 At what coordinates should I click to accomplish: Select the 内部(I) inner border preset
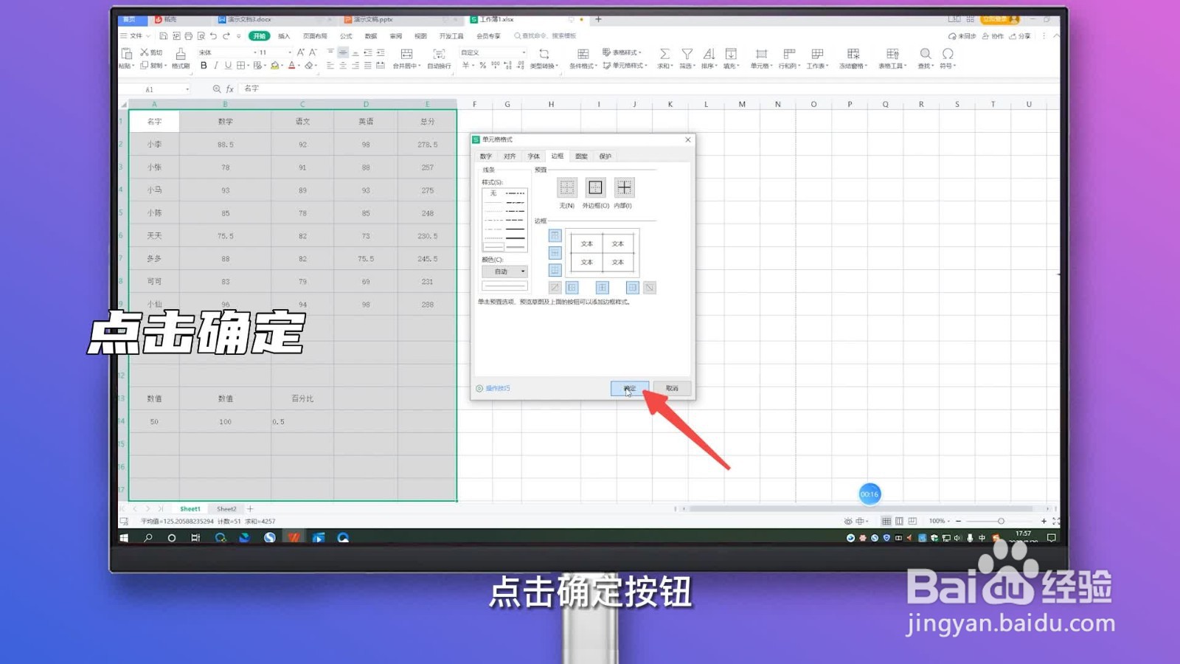pyautogui.click(x=624, y=187)
